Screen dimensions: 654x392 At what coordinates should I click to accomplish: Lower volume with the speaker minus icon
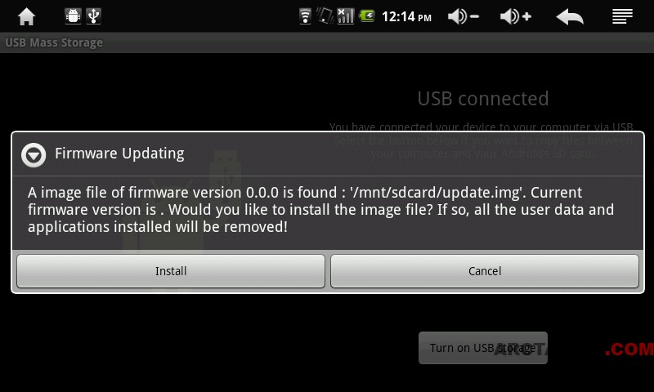[x=464, y=16]
